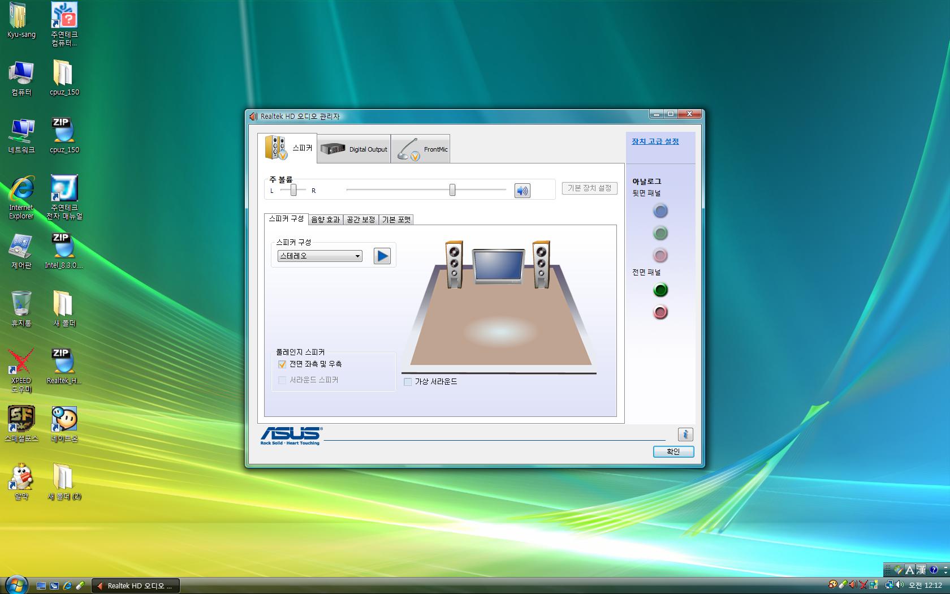Click the network tray icon
Viewport: 950px width, 594px height.
889,585
